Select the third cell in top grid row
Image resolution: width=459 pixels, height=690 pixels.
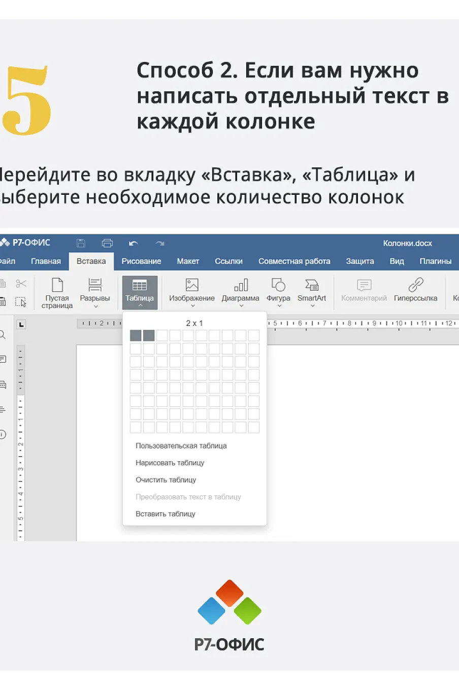(x=162, y=335)
